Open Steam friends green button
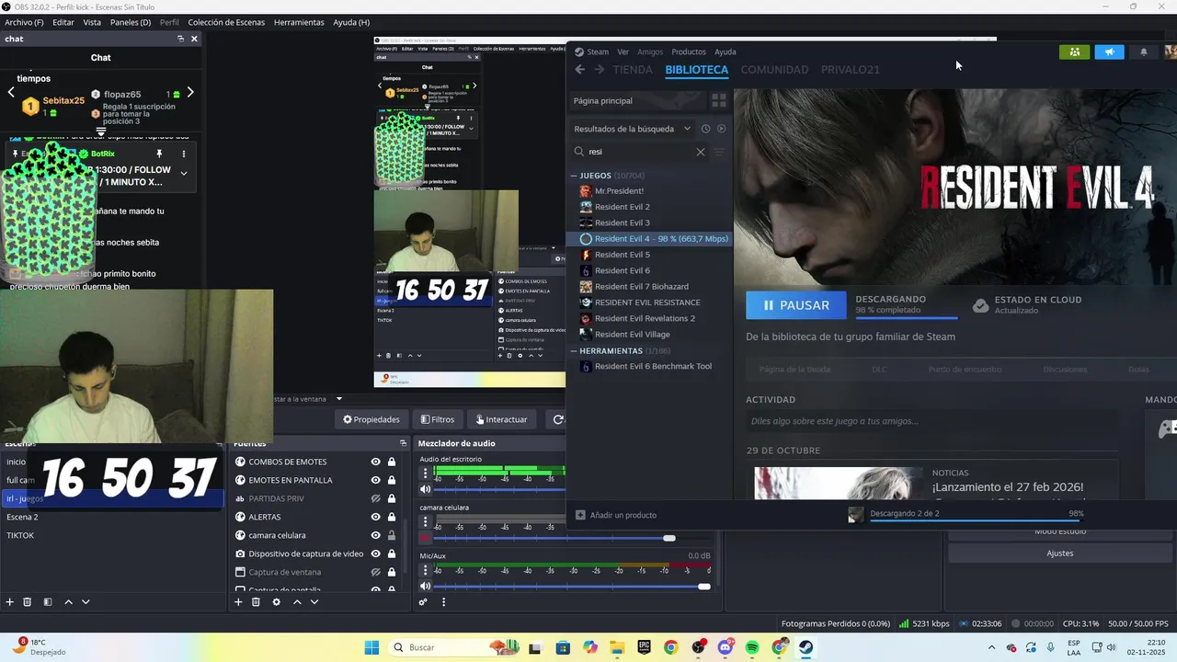 click(1074, 51)
